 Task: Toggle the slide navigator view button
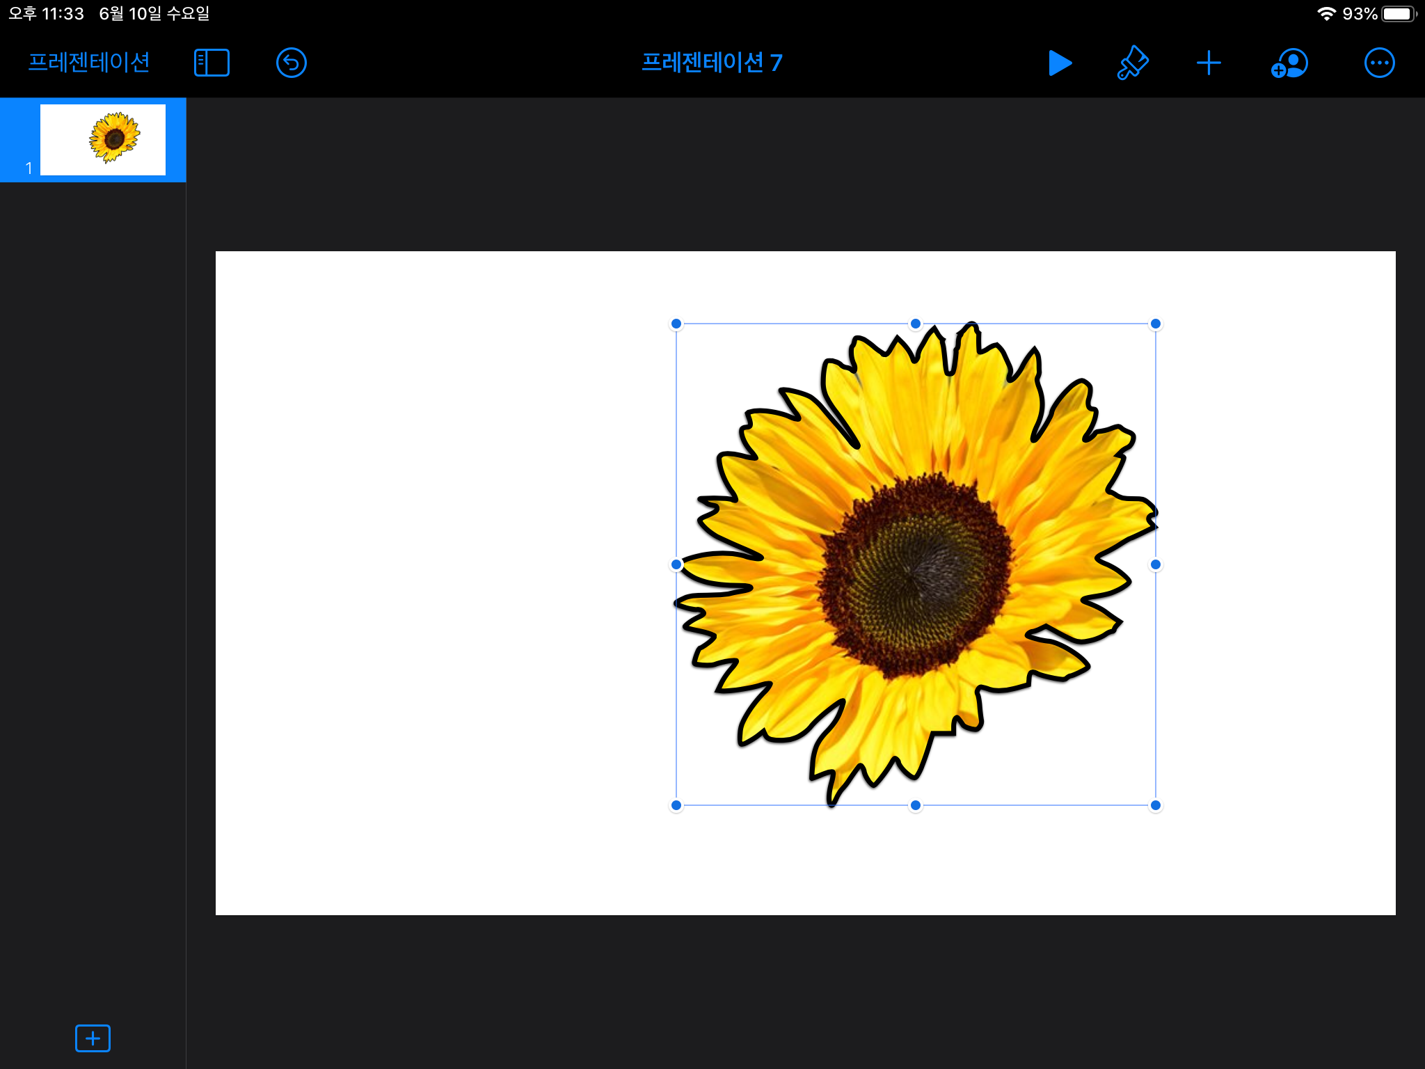pyautogui.click(x=212, y=63)
